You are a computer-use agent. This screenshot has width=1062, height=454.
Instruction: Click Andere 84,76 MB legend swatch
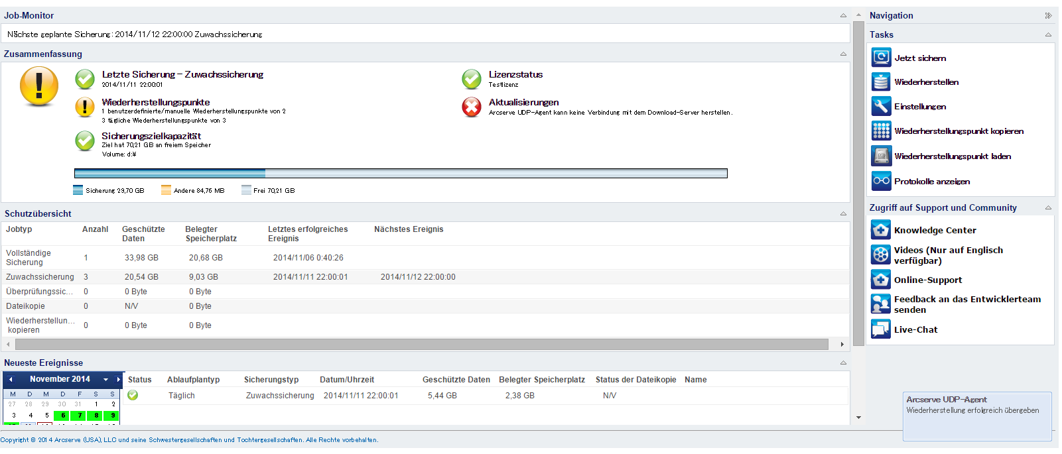tap(166, 190)
